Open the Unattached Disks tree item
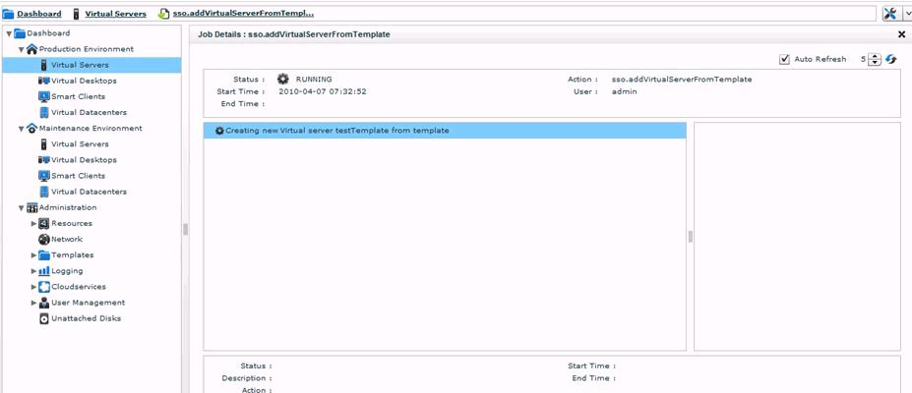912x393 pixels. tap(86, 318)
